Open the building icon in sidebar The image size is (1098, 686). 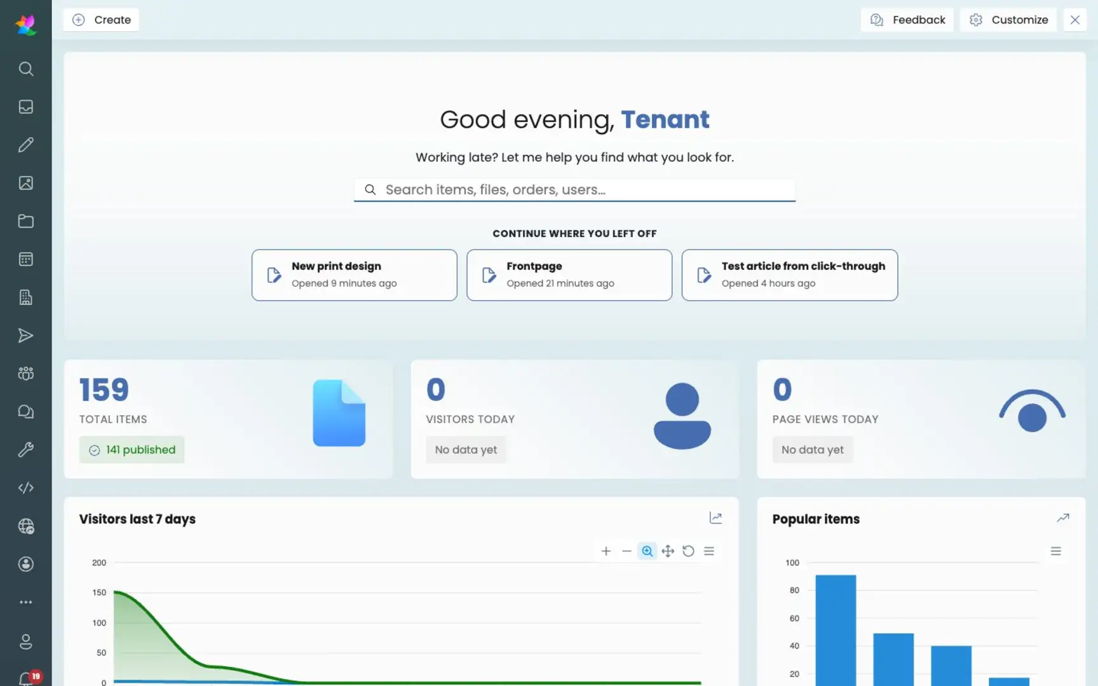coord(25,297)
